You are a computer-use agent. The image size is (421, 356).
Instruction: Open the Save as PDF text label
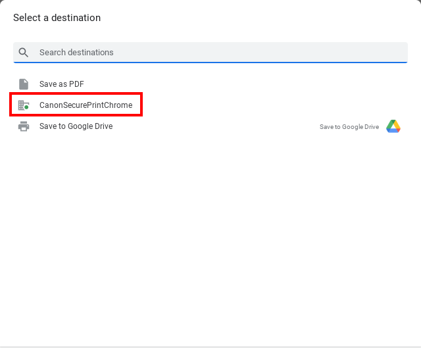click(62, 84)
